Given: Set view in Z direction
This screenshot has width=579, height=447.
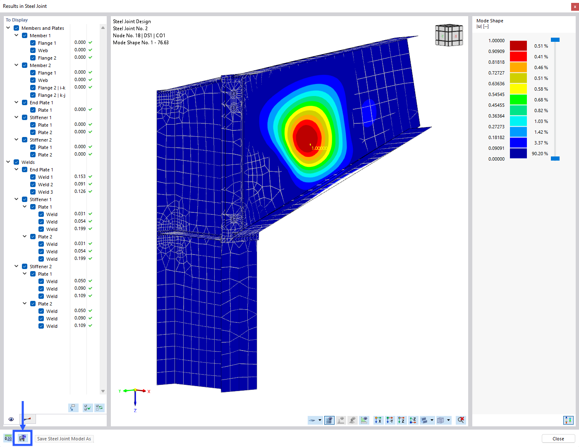Looking at the screenshot, I should (x=401, y=420).
